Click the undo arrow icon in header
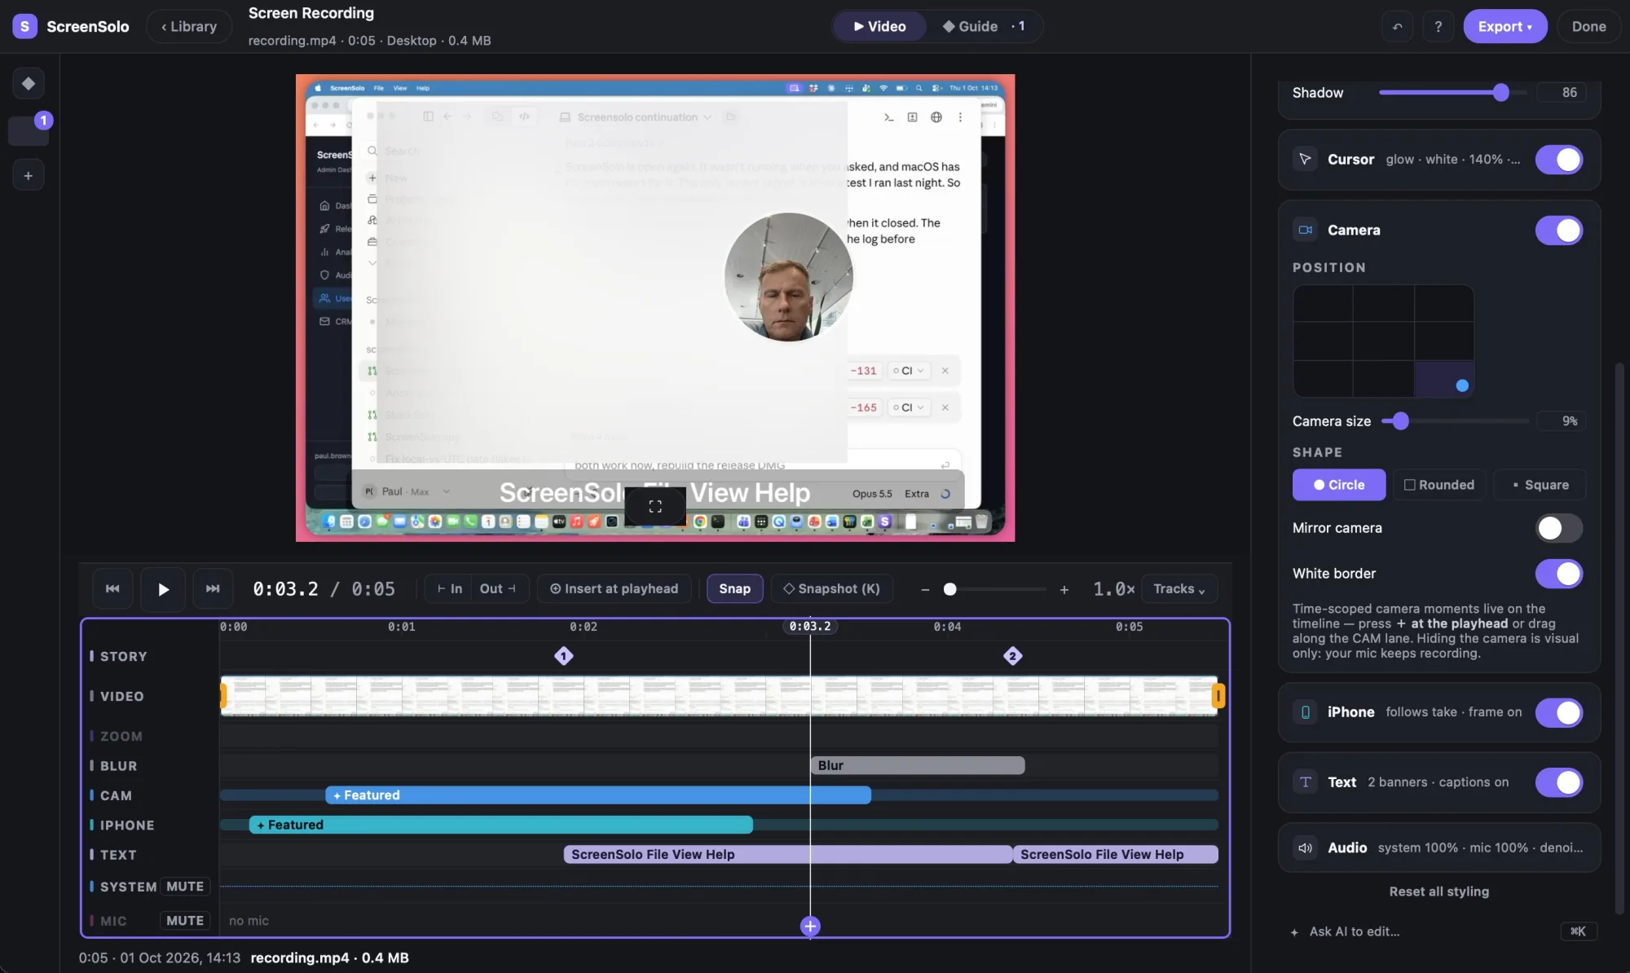 coord(1398,26)
